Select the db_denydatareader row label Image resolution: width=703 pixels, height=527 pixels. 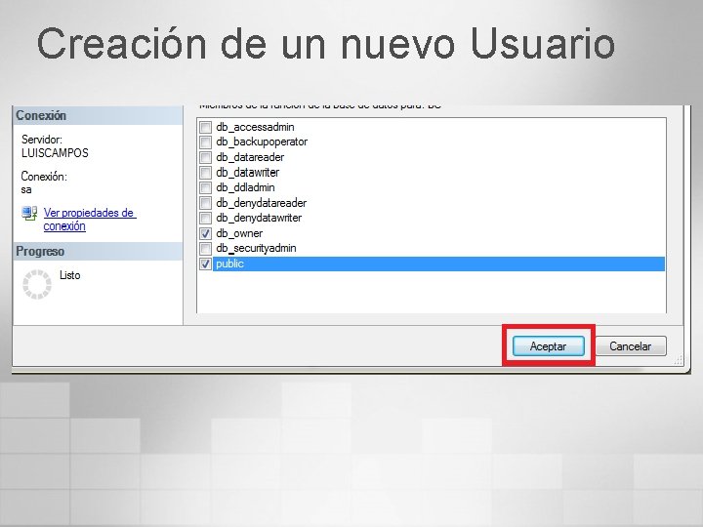pos(262,203)
